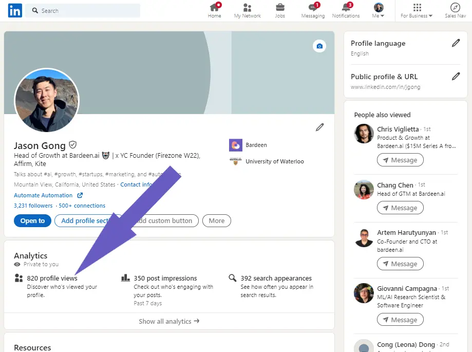The image size is (472, 352).
Task: Click the profile views people icon
Action: 18,278
